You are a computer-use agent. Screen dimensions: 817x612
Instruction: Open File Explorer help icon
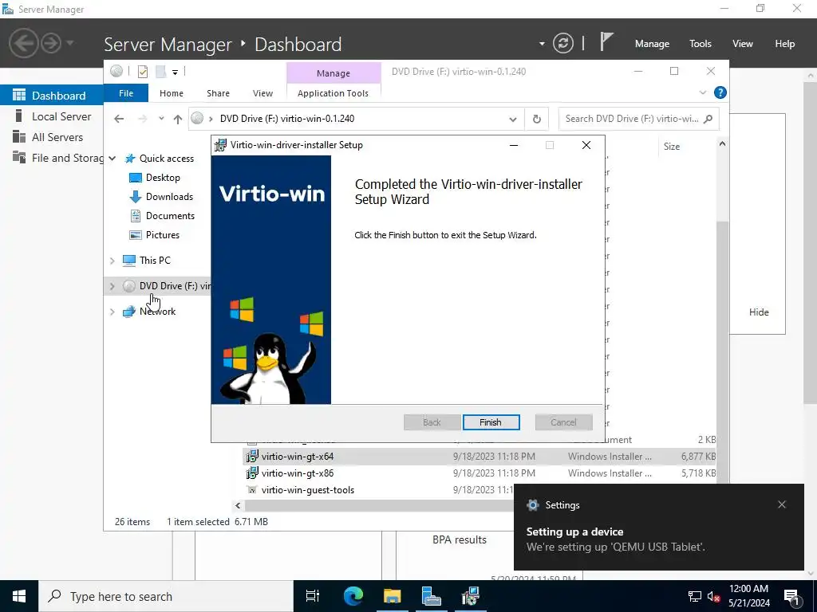(x=720, y=92)
